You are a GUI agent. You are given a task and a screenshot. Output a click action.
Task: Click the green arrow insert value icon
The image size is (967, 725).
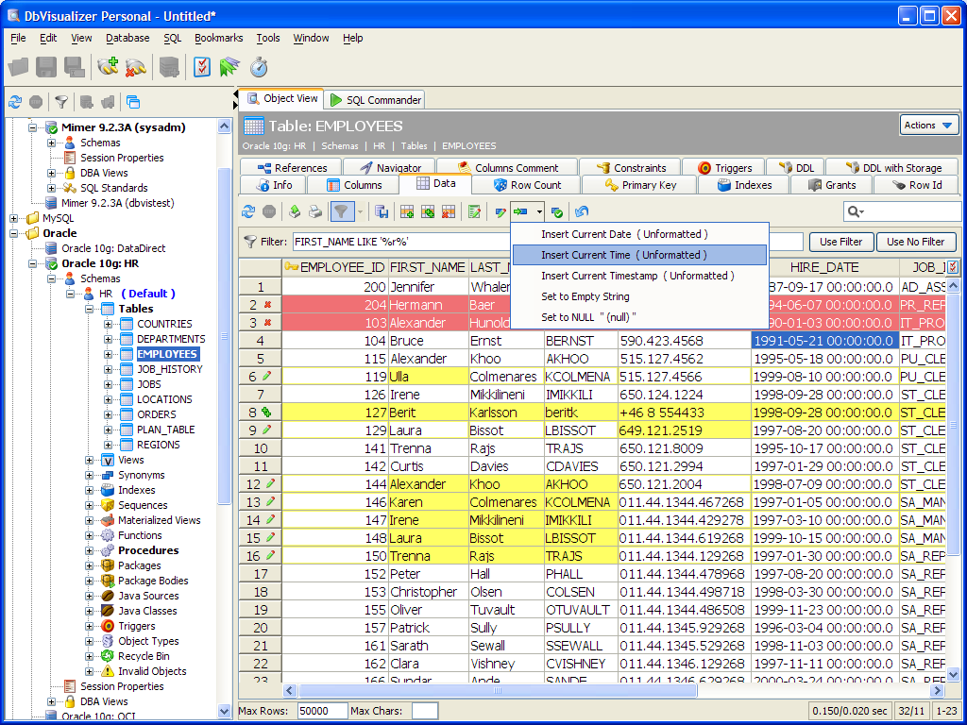520,212
